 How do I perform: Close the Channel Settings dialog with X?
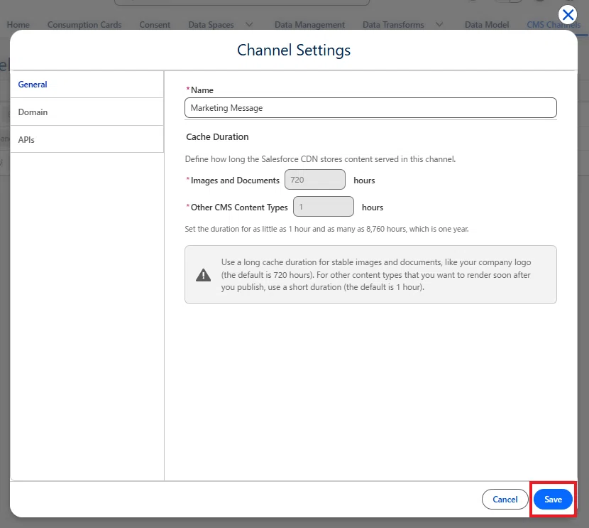click(568, 15)
